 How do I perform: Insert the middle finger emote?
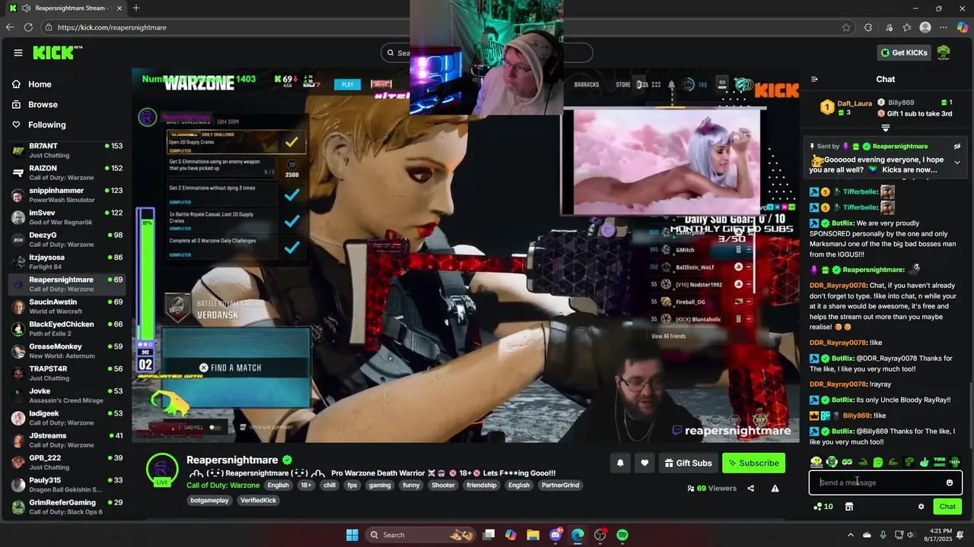pyautogui.click(x=924, y=462)
